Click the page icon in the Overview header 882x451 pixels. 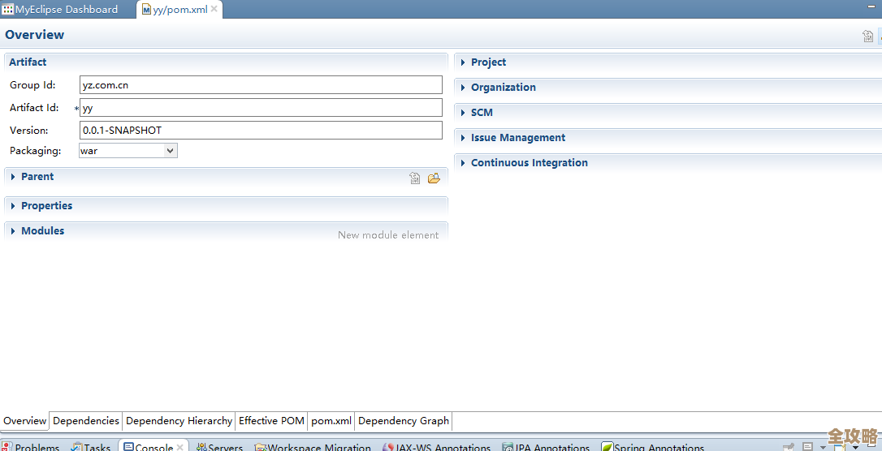tap(867, 36)
